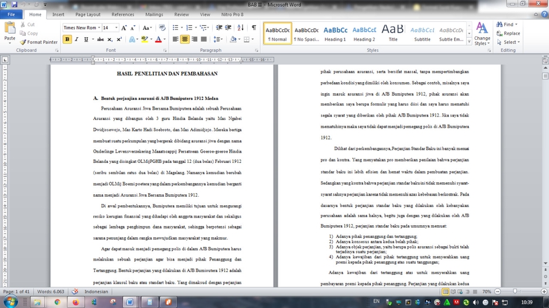The height and width of the screenshot is (308, 549).
Task: Apply the Heading 1 style
Action: [x=335, y=34]
